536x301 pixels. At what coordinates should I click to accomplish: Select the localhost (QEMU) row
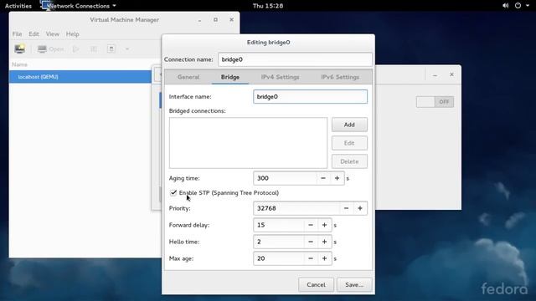click(80, 77)
